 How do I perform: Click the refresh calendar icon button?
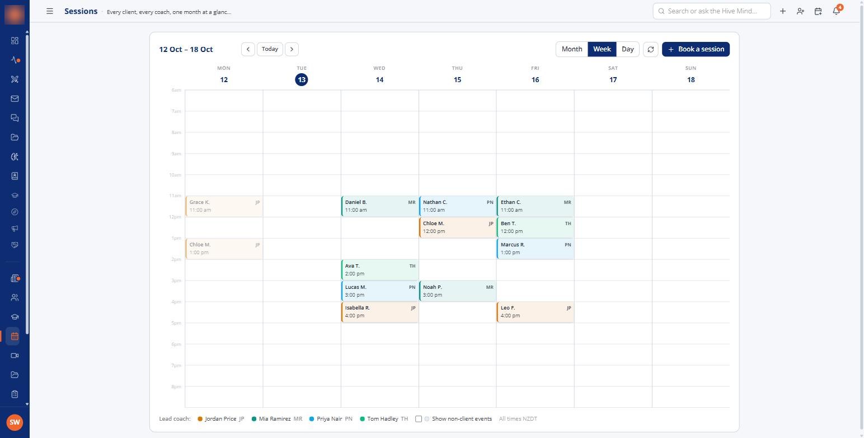point(651,49)
